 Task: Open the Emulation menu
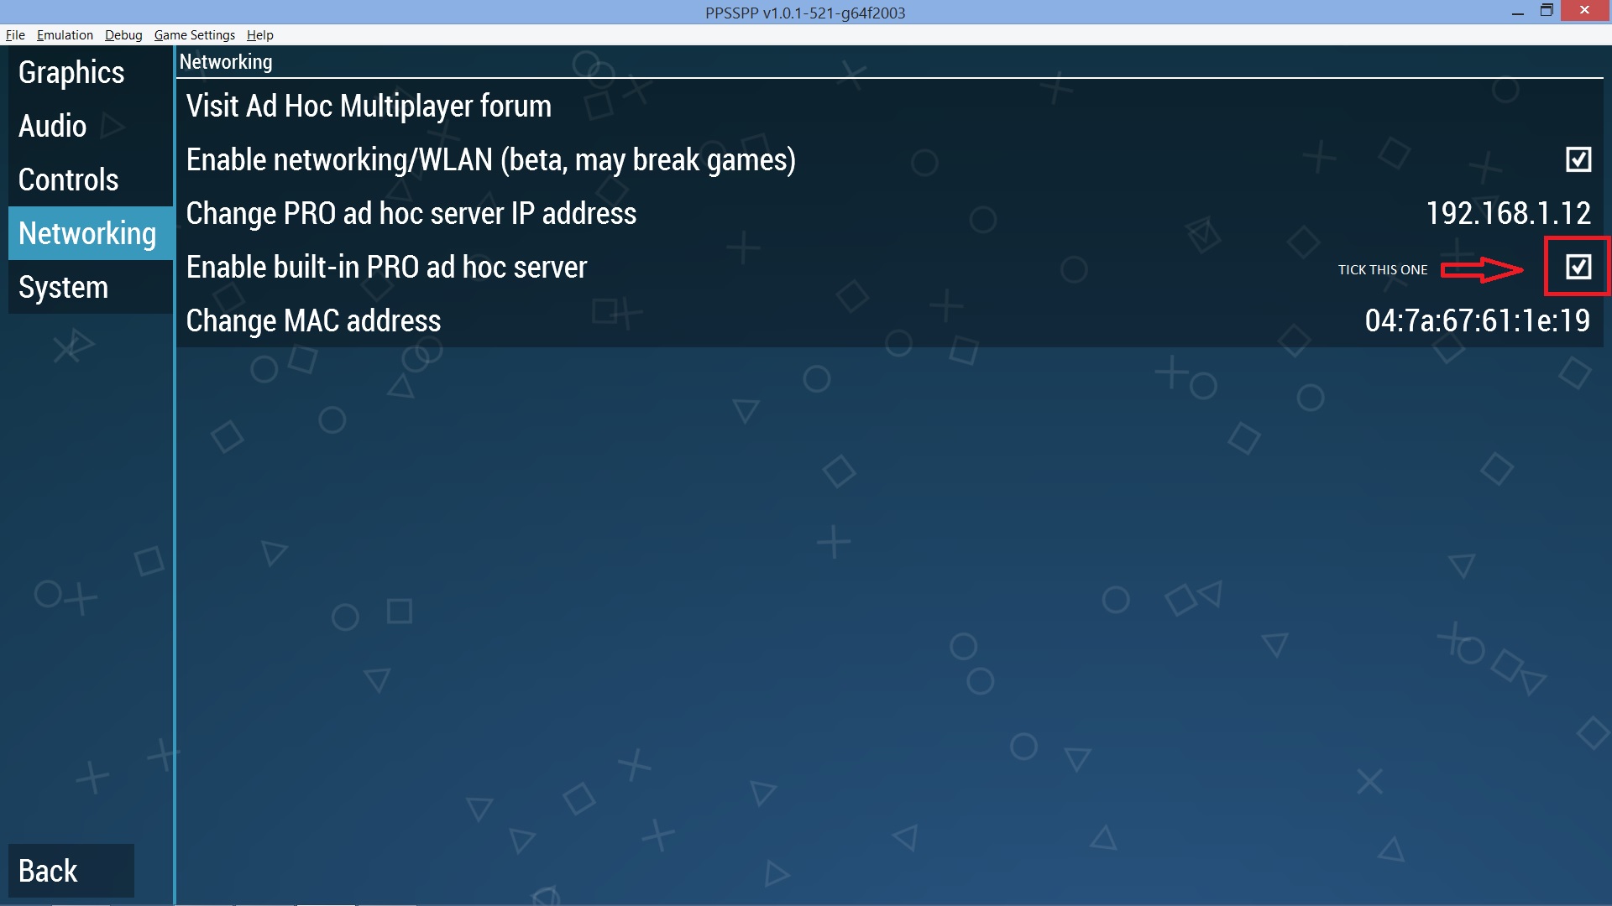pyautogui.click(x=65, y=35)
